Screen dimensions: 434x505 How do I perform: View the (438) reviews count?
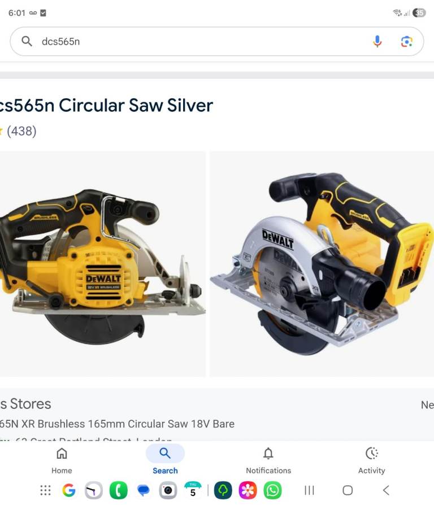(x=21, y=131)
